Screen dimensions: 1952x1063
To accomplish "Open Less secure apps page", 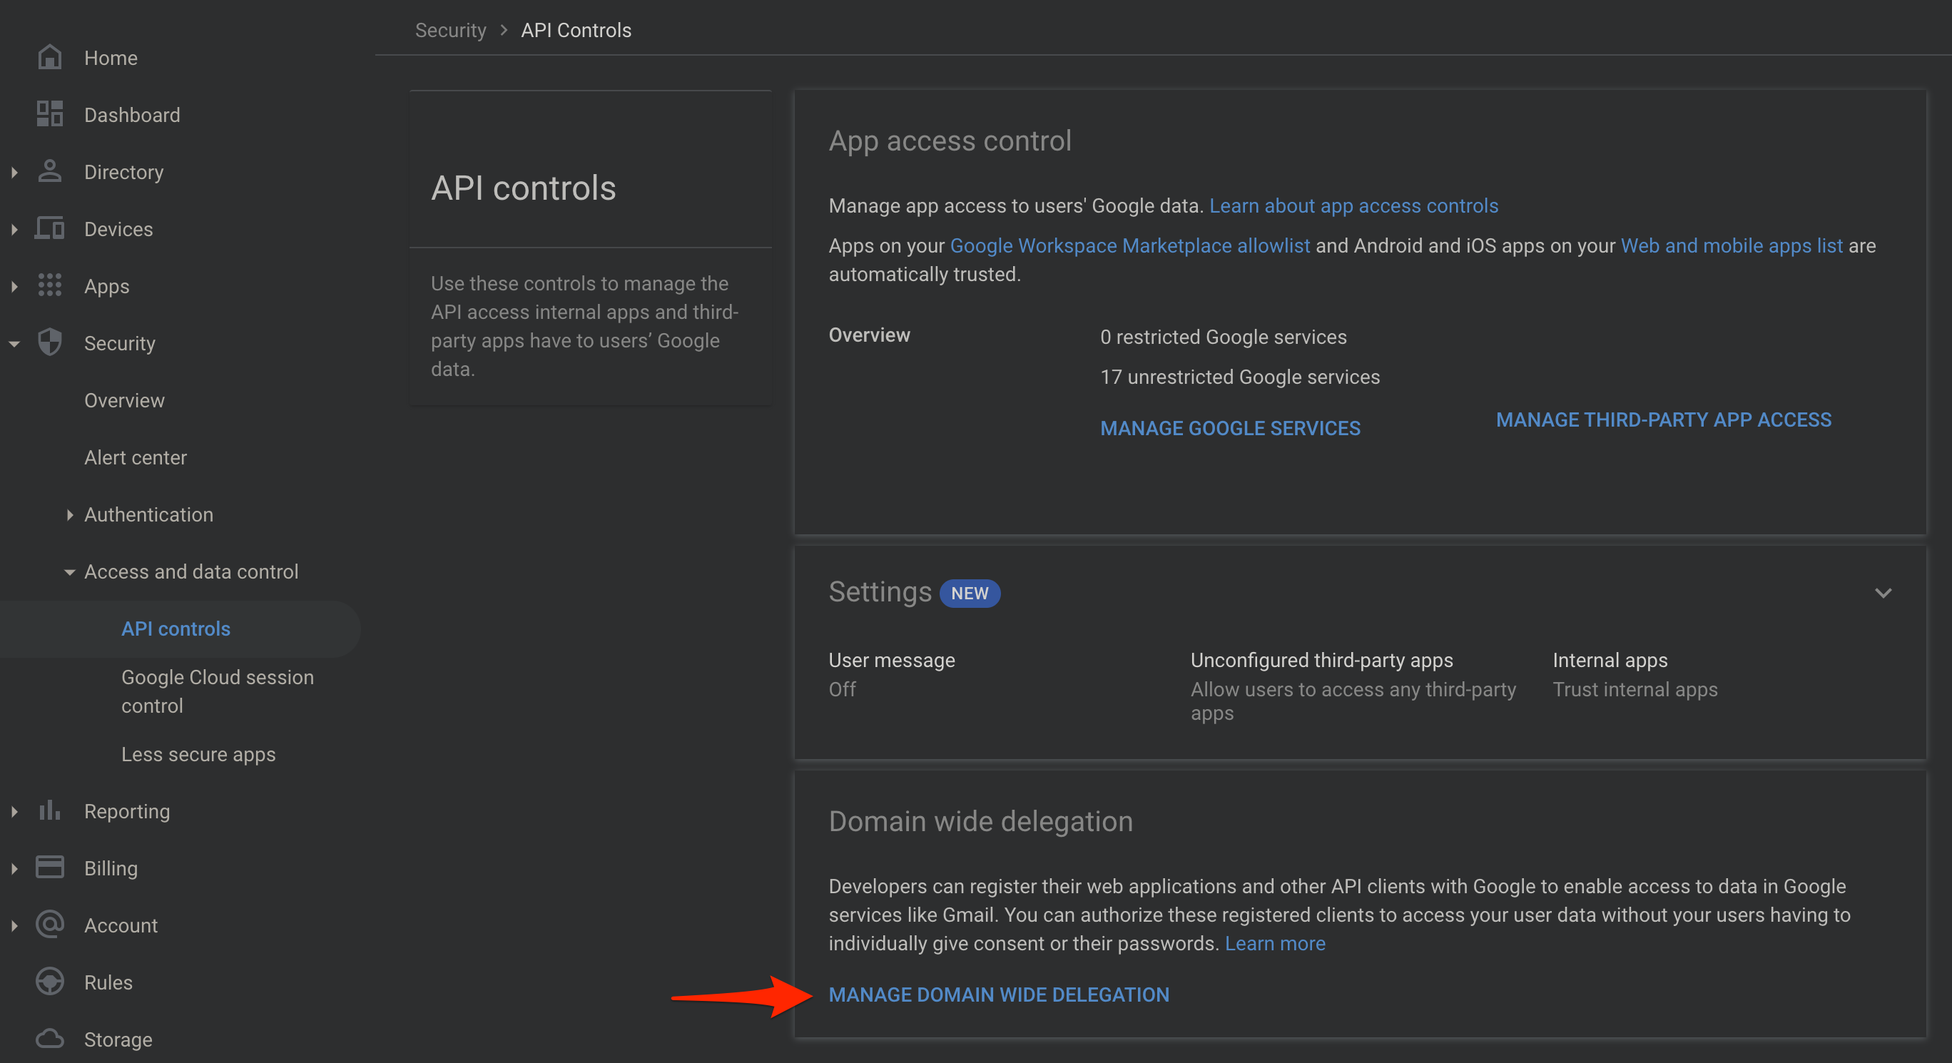I will point(198,755).
